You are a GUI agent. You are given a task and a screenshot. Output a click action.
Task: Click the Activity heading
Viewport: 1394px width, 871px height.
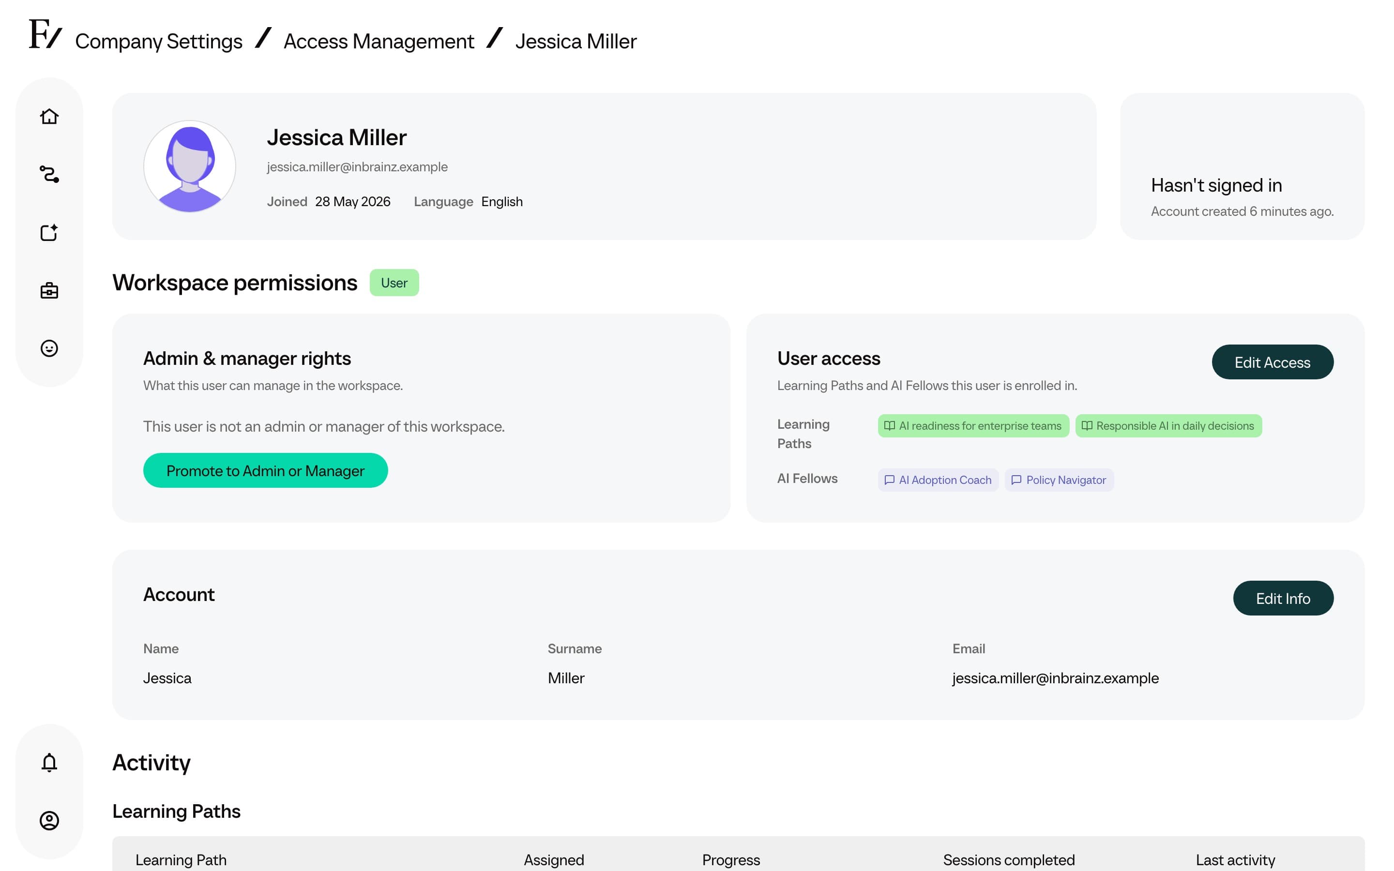tap(151, 763)
